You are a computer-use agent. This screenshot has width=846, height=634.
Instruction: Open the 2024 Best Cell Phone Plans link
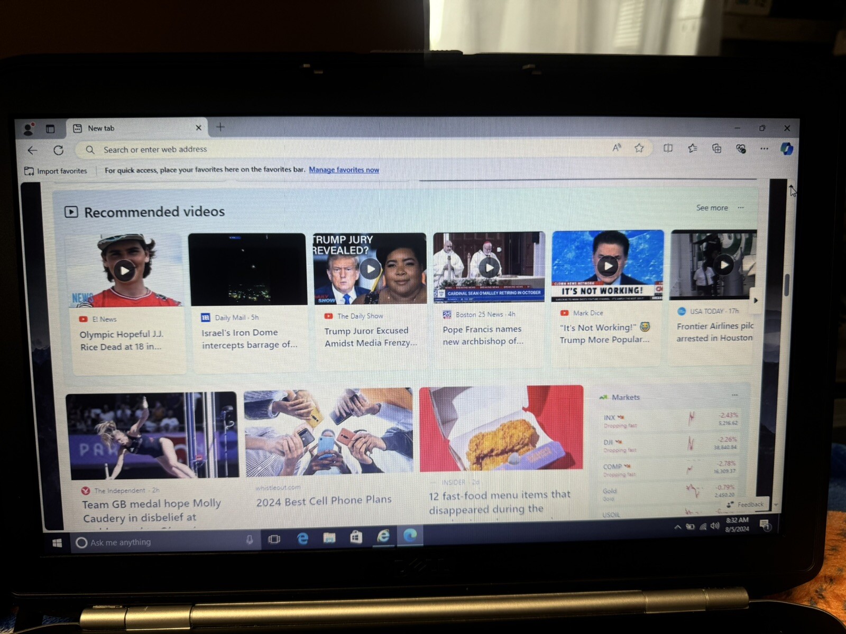click(x=324, y=500)
